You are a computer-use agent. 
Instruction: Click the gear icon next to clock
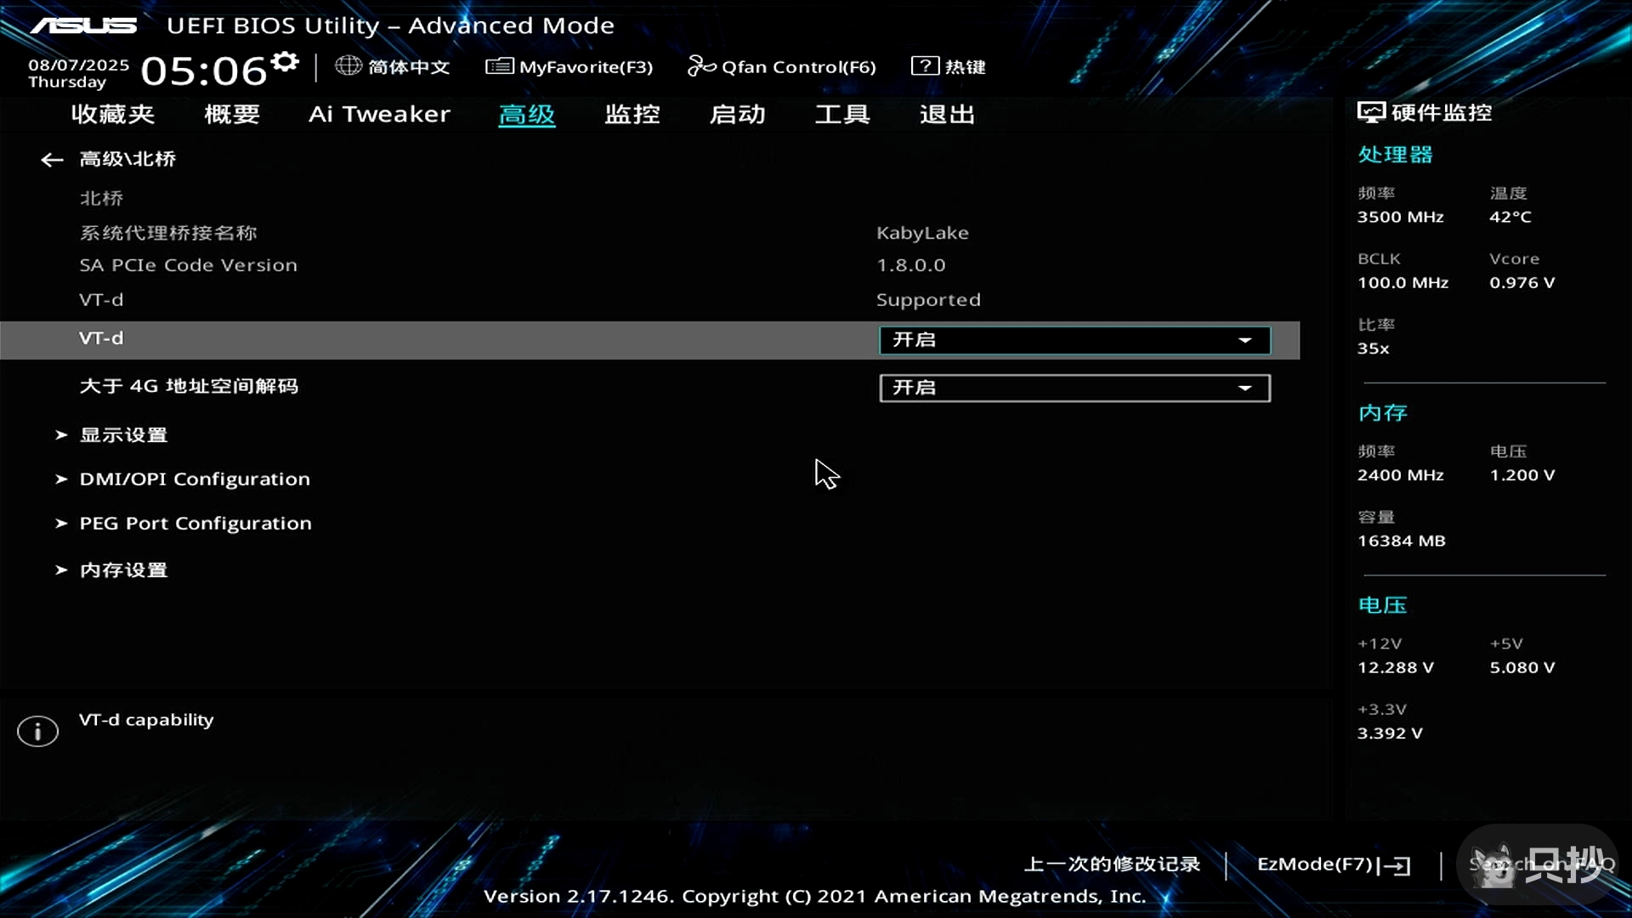[x=286, y=62]
